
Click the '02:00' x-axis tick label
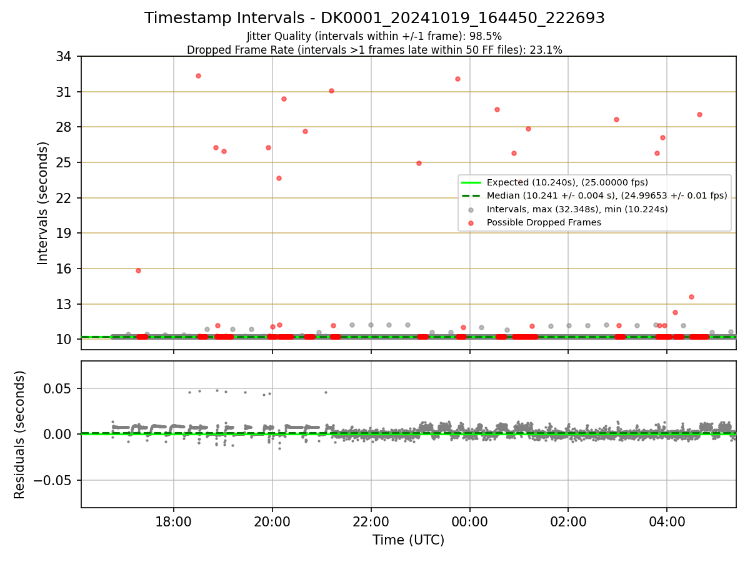pyautogui.click(x=568, y=521)
